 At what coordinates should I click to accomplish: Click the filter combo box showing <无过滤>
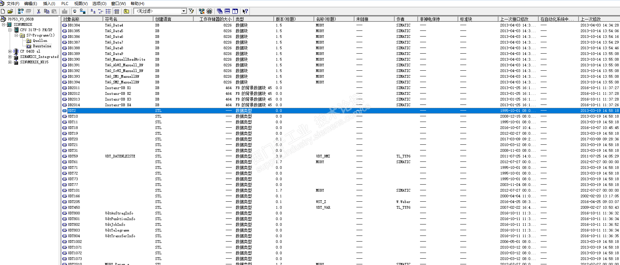coord(160,11)
